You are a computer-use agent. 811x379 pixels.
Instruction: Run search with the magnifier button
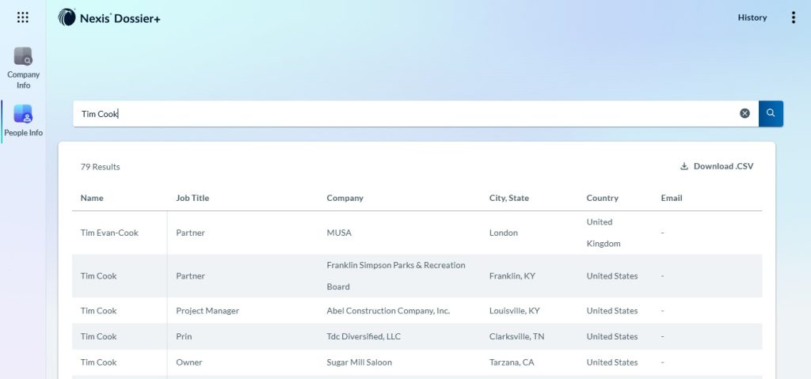[x=771, y=113]
